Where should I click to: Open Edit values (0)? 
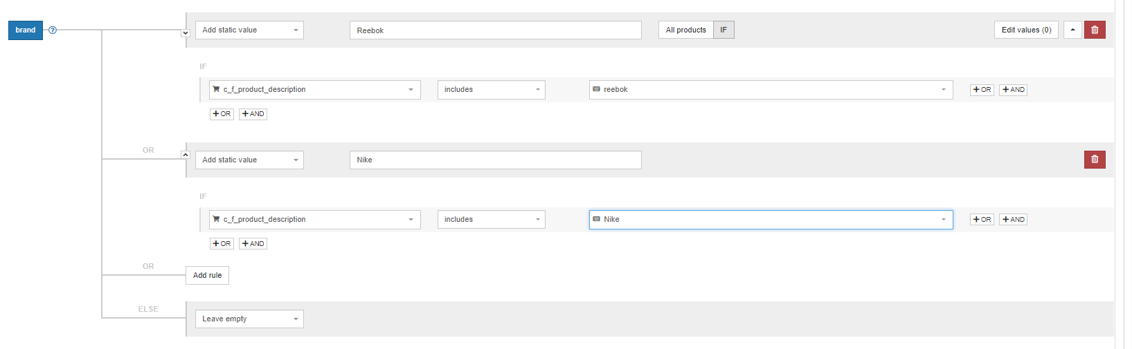pyautogui.click(x=1026, y=30)
